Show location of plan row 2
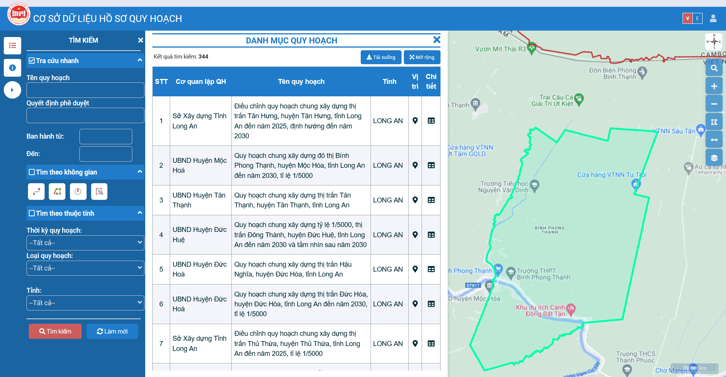The width and height of the screenshot is (726, 377). [415, 165]
